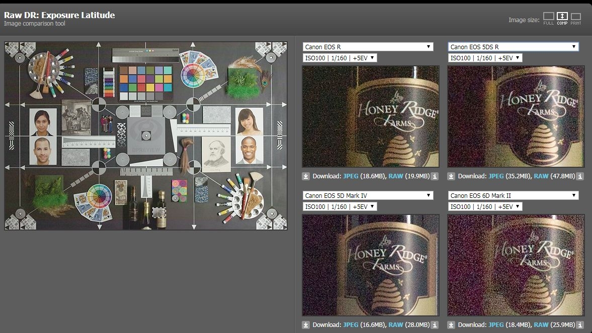Image resolution: width=592 pixels, height=333 pixels.
Task: Open info icon for Canon EOS R files
Action: click(x=435, y=176)
